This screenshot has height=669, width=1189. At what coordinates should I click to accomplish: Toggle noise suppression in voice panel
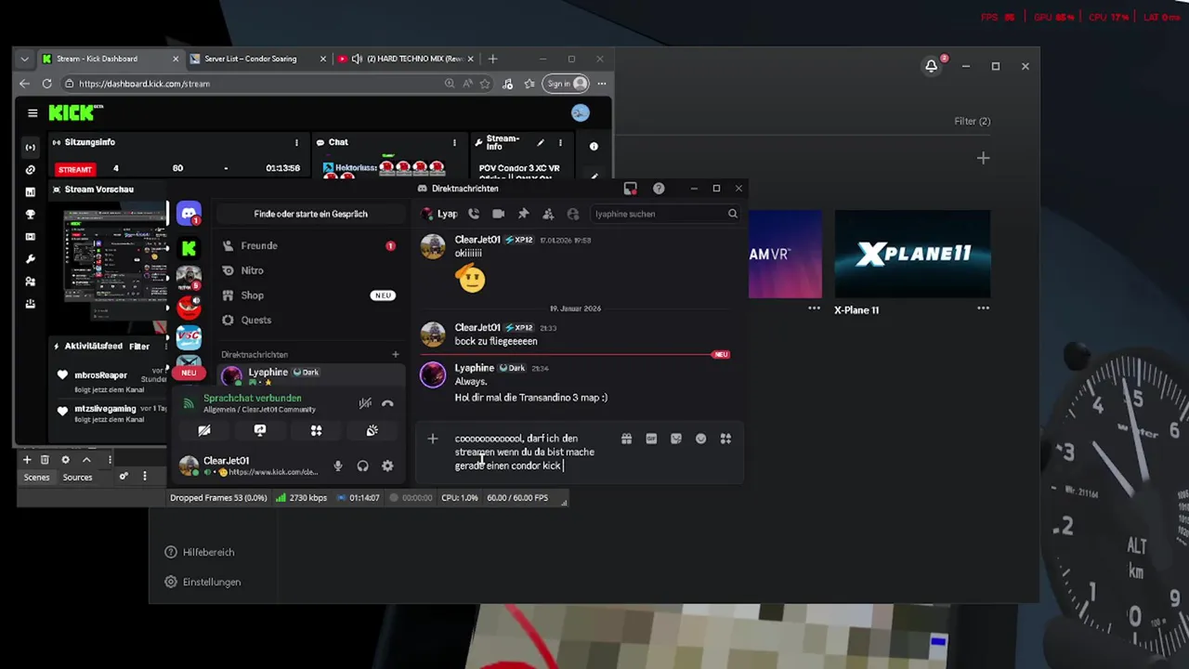click(365, 403)
